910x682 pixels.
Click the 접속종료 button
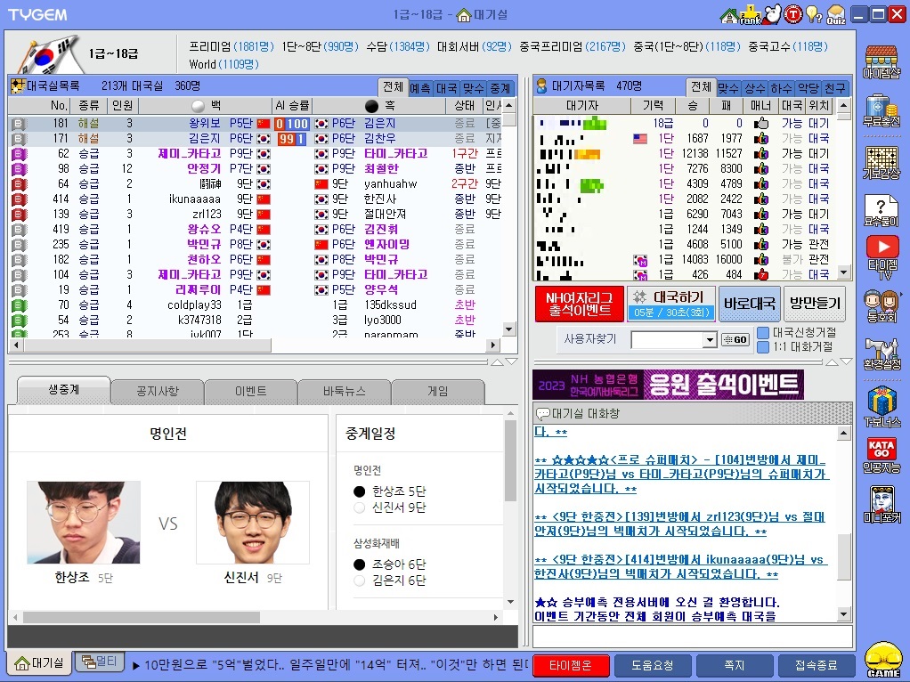(816, 665)
